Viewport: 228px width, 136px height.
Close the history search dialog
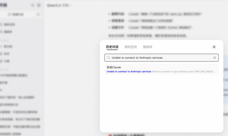tap(214, 47)
